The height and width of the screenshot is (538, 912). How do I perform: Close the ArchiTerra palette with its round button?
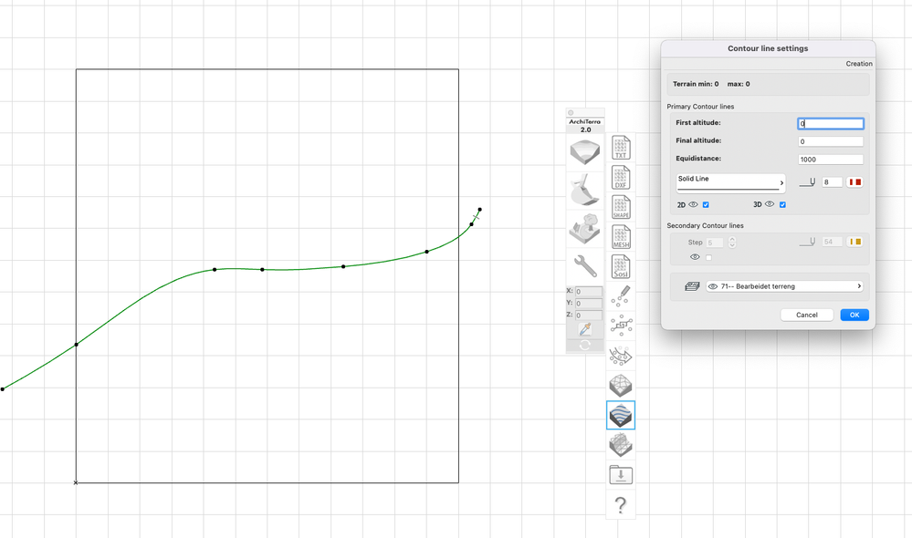[x=571, y=113]
